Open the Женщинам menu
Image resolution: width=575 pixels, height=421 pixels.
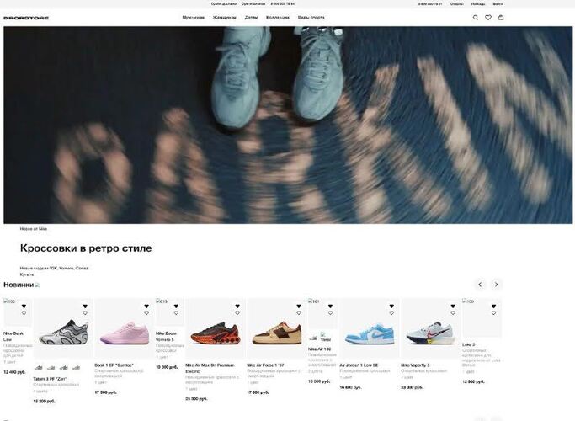click(225, 17)
